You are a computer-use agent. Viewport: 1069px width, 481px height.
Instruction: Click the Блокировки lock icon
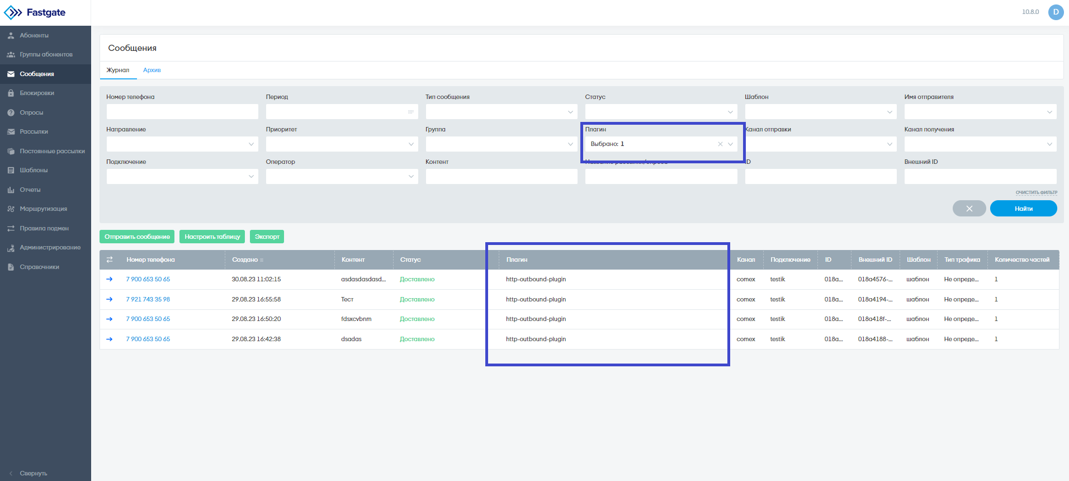11,93
